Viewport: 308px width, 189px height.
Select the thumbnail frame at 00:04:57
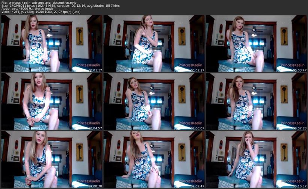pos(52,101)
